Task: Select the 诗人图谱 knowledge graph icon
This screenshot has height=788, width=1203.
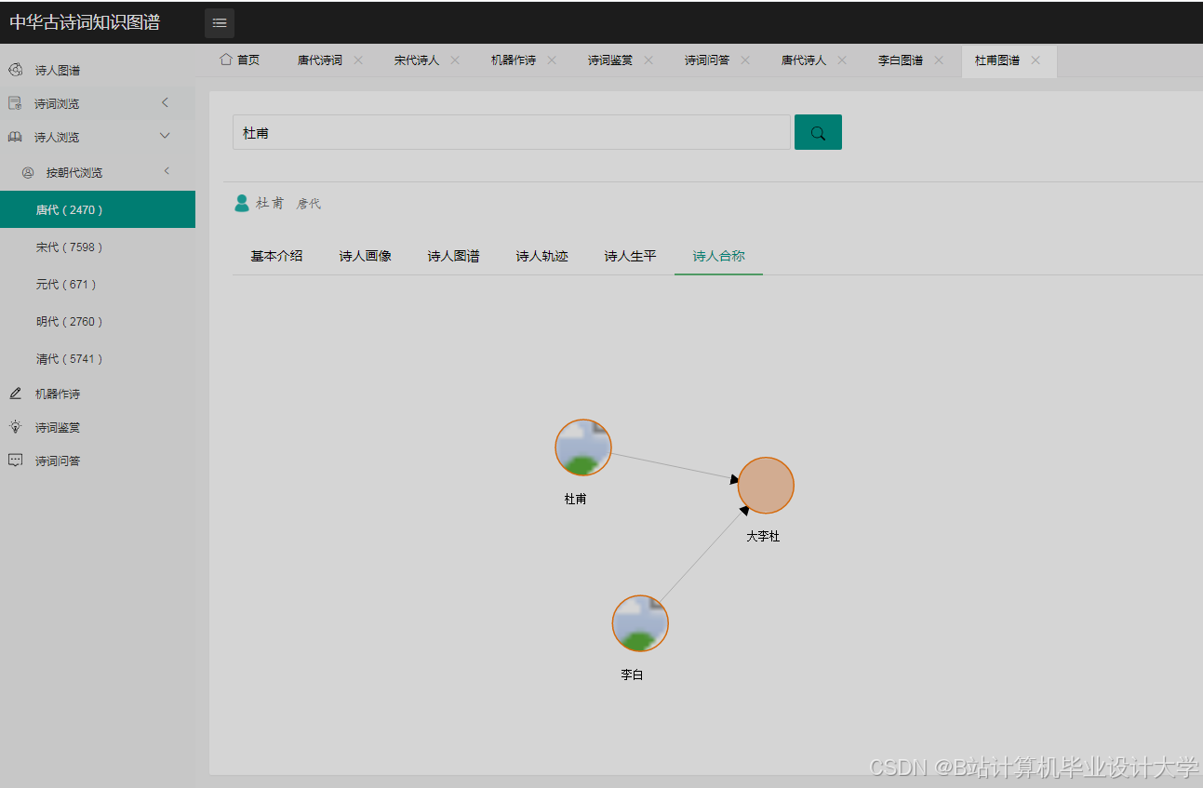Action: 15,69
